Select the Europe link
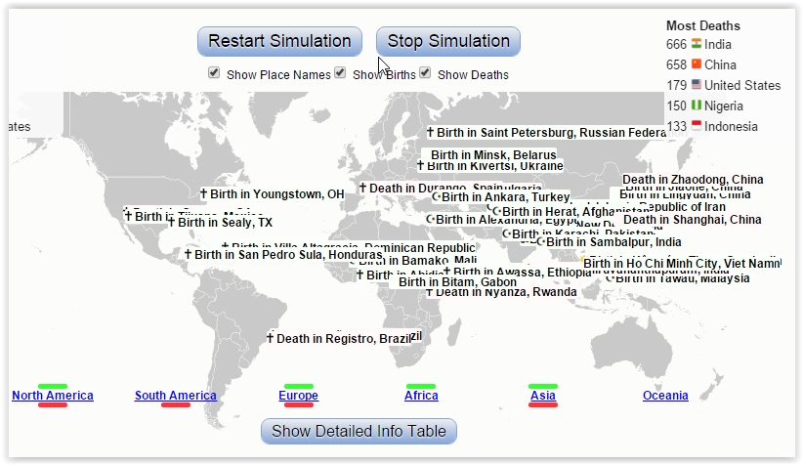The image size is (803, 465). tap(299, 396)
